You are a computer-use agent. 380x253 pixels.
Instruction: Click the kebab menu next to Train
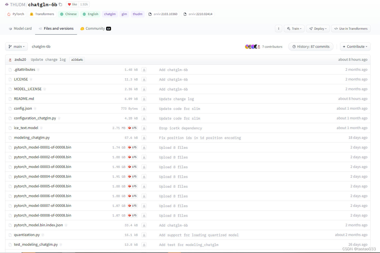(278, 28)
